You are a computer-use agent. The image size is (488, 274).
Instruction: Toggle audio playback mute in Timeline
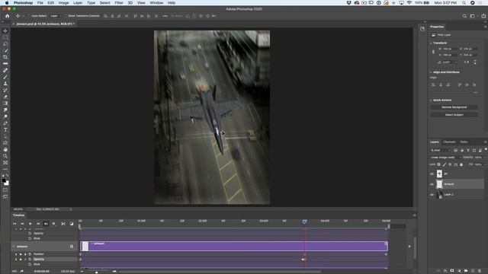pyautogui.click(x=46, y=224)
